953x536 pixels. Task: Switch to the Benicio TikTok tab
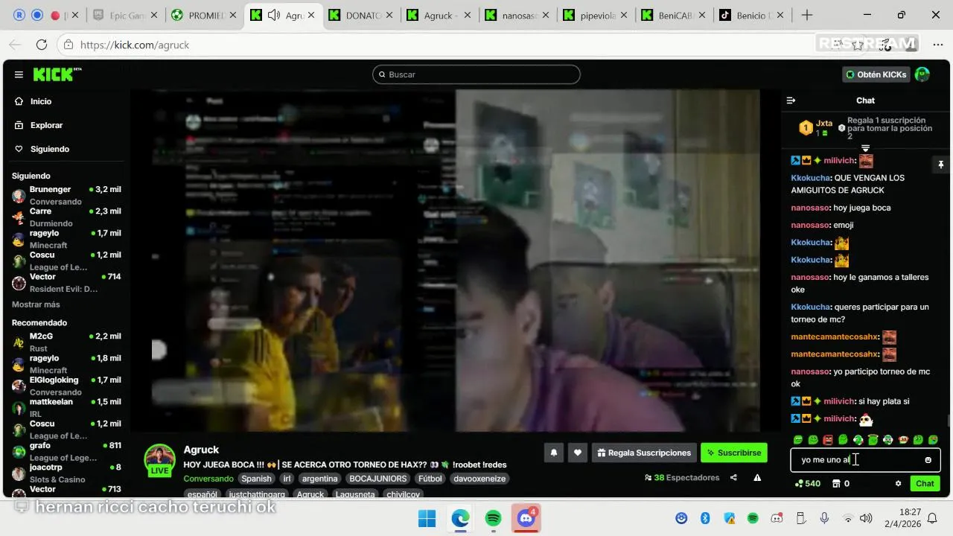(x=752, y=15)
